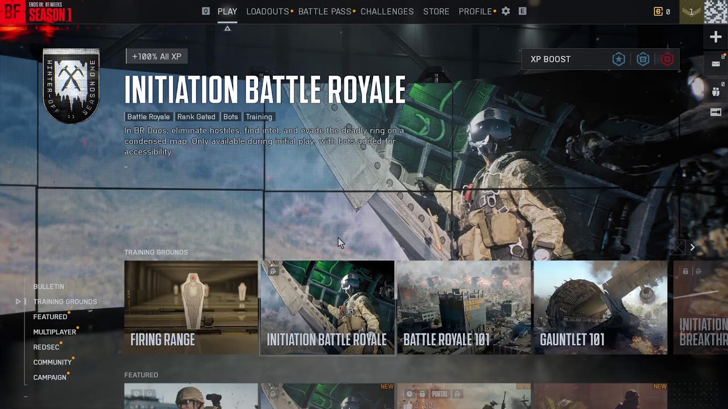Jump to Redsec in the sidebar
728x409 pixels.
(46, 347)
